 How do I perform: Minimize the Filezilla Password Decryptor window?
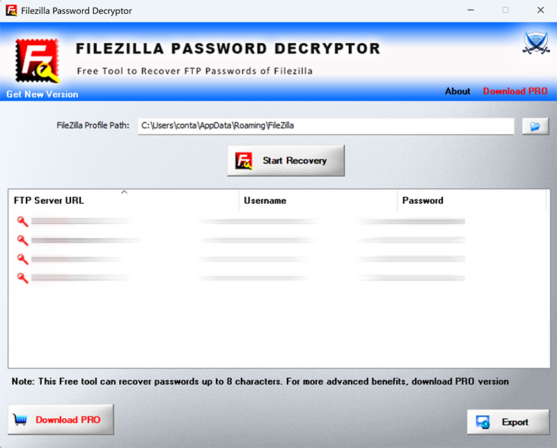pyautogui.click(x=473, y=10)
